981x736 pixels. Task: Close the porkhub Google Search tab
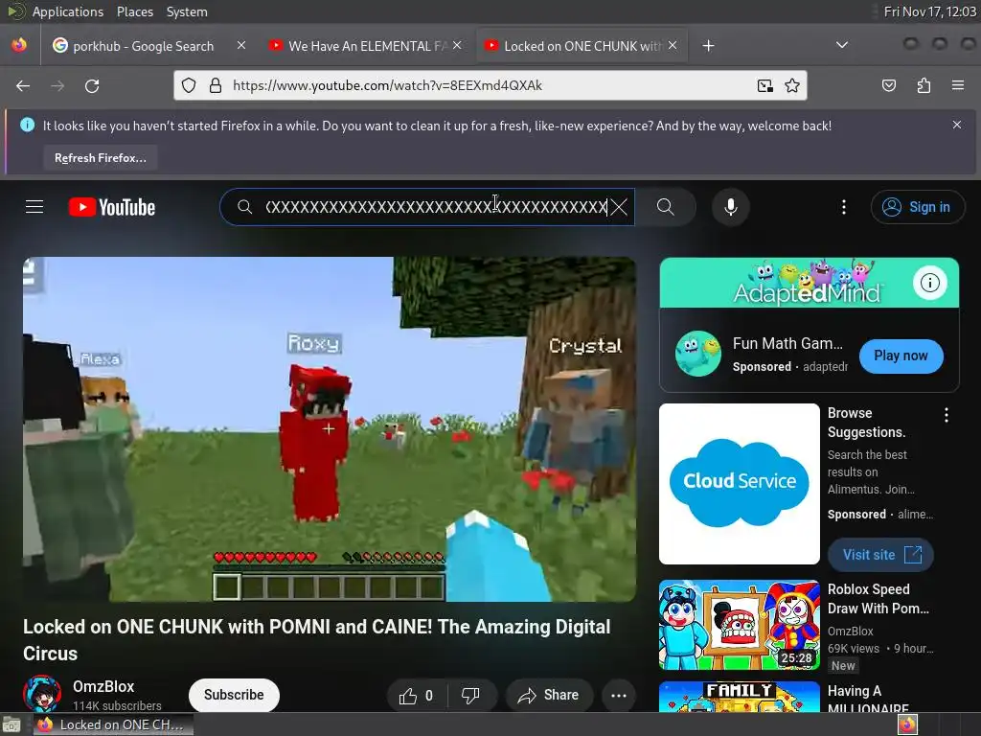tap(241, 45)
